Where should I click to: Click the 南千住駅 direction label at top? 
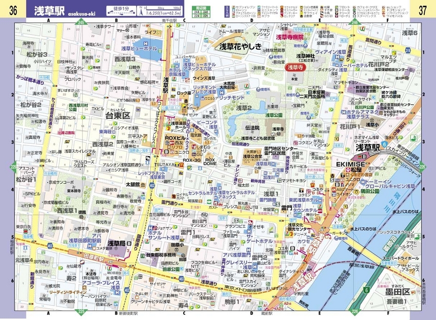click(x=169, y=20)
